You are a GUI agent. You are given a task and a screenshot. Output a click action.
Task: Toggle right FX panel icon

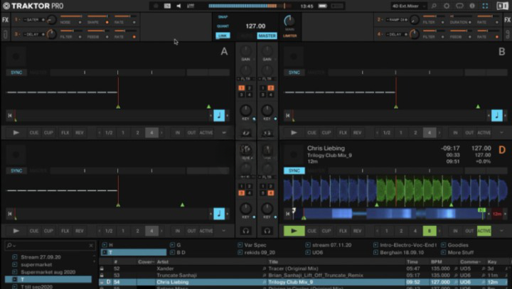point(507,20)
